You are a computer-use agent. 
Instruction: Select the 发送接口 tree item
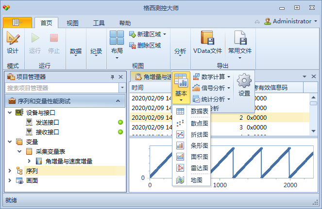point(47,123)
